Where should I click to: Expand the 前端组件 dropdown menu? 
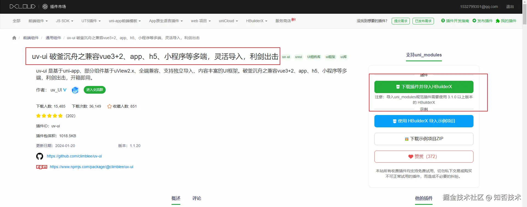point(38,21)
